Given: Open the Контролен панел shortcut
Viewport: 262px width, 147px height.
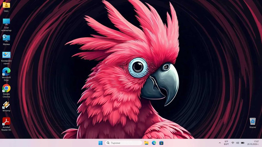Looking at the screenshot, I should 6,58.
